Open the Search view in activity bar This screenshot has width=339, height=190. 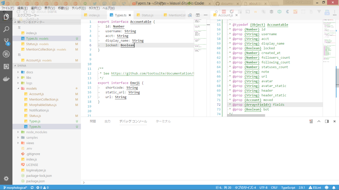[6, 29]
